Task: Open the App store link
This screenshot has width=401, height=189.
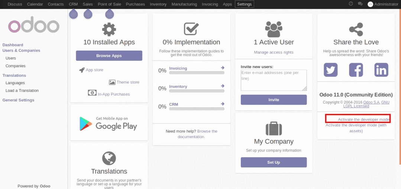Action: tap(94, 70)
